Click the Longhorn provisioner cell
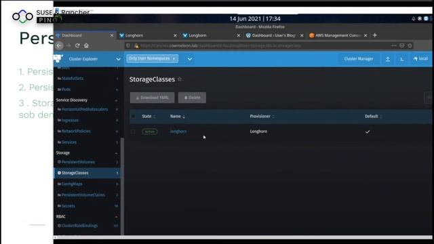 point(258,131)
